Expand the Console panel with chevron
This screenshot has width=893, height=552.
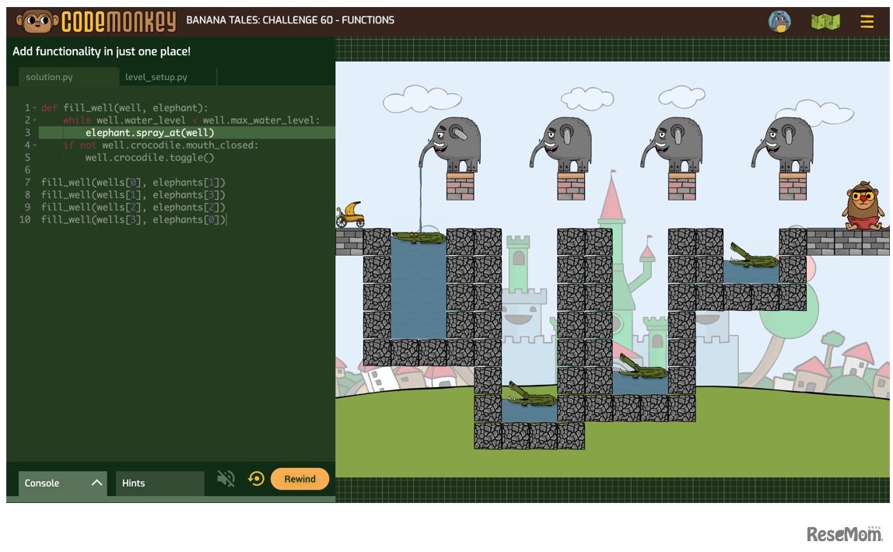(96, 483)
